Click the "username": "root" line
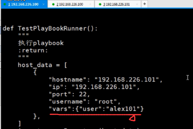This screenshot has height=129, width=193. point(85,102)
